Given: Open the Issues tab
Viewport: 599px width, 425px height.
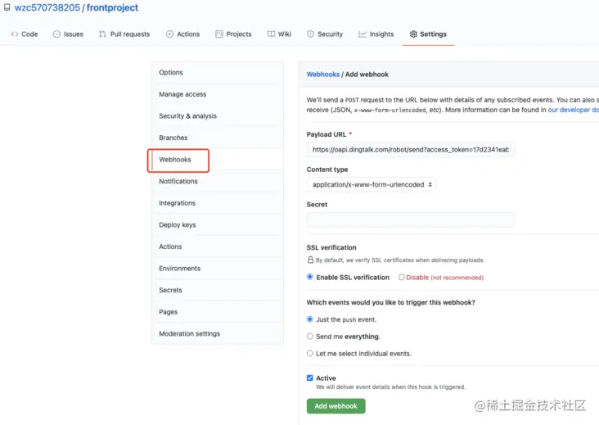Looking at the screenshot, I should coord(68,34).
